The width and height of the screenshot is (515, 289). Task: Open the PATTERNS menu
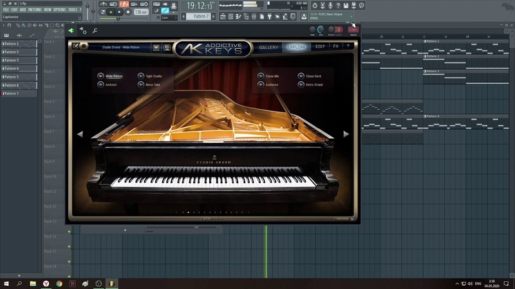[x=34, y=10]
